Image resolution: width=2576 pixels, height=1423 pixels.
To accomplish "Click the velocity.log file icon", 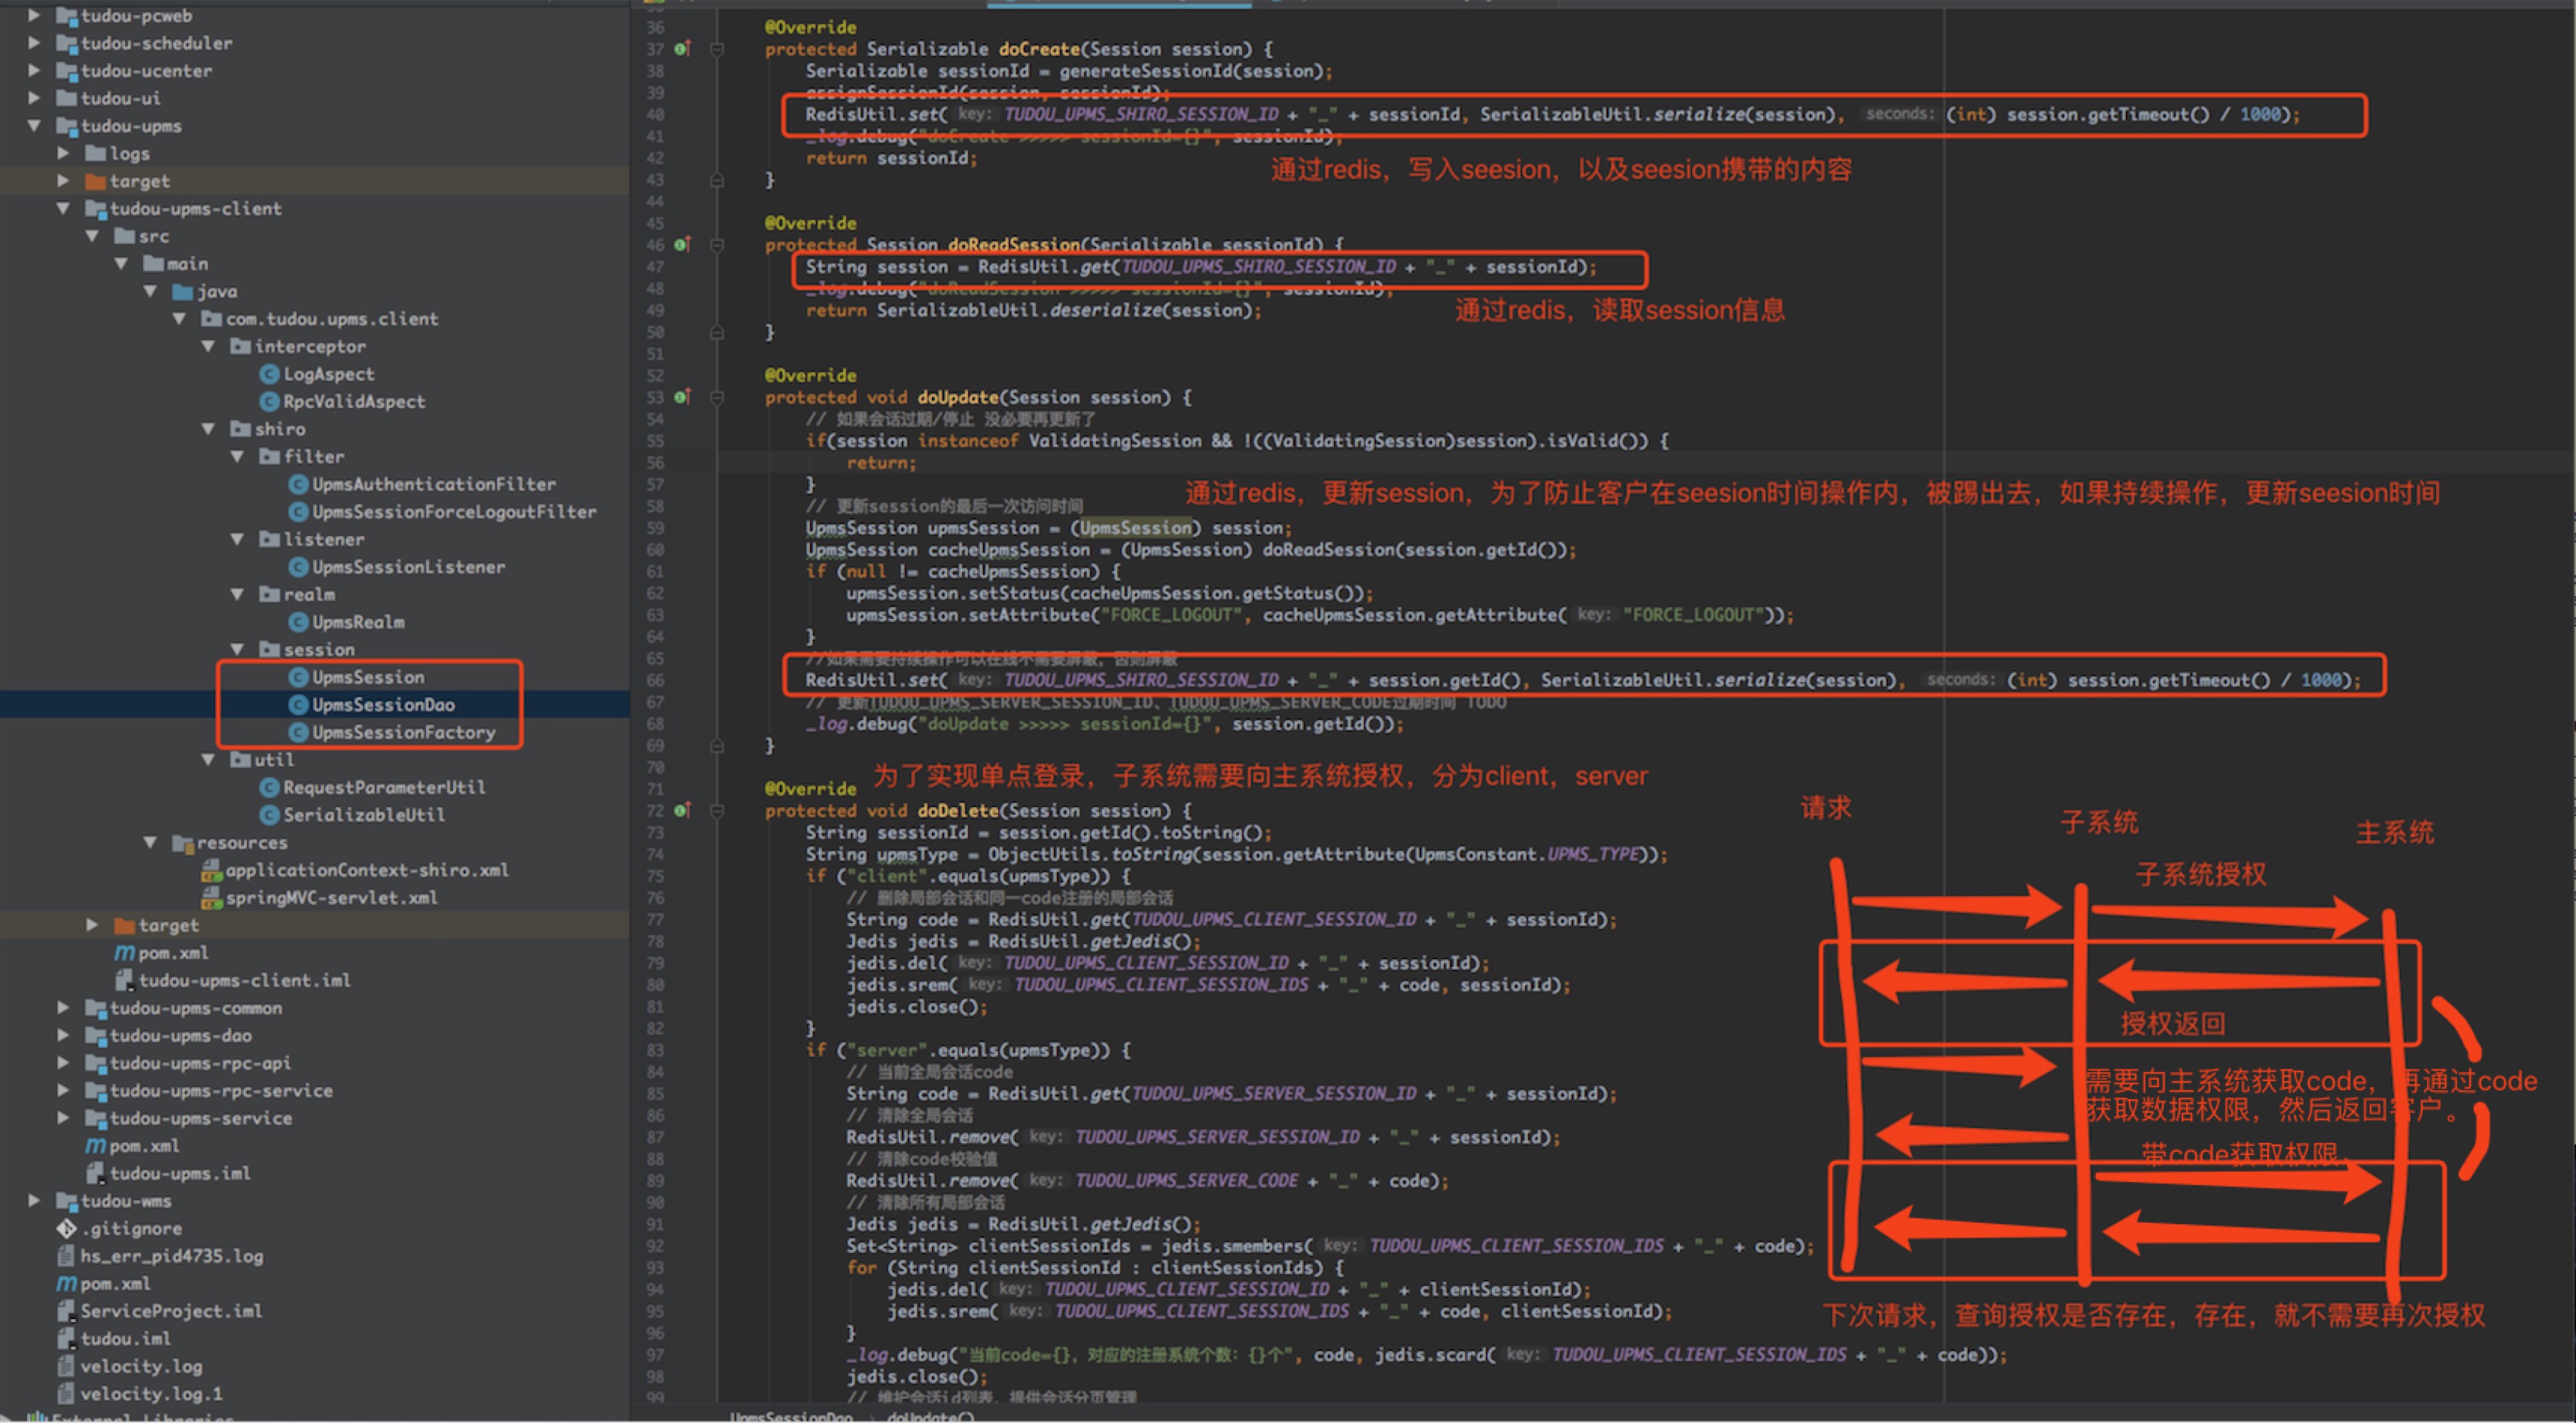I will click(67, 1366).
